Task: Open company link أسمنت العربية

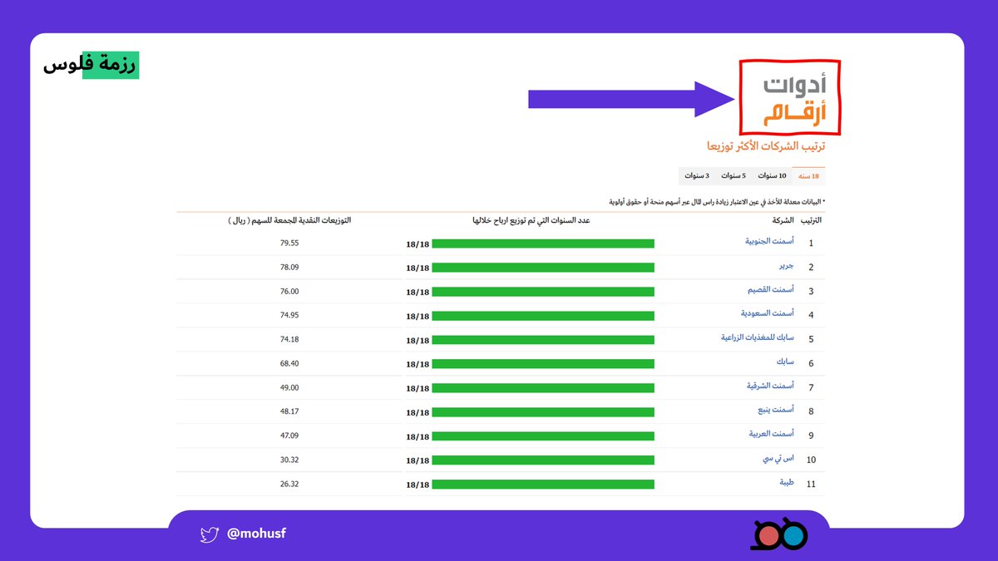Action: [x=771, y=434]
